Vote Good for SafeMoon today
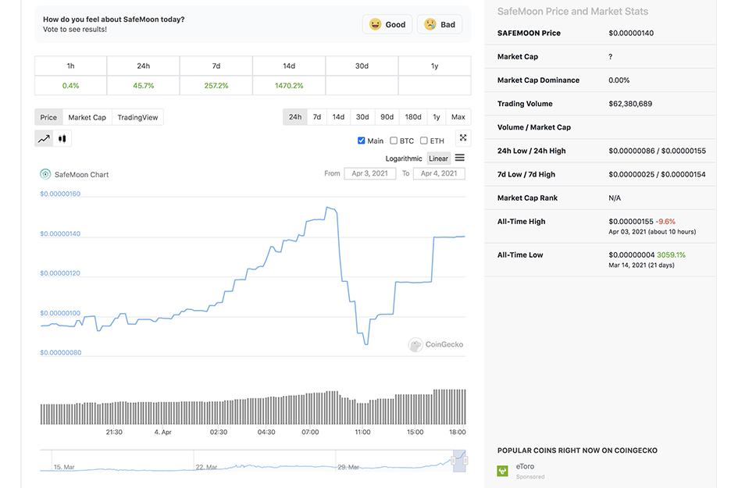This screenshot has width=731, height=488. click(387, 24)
